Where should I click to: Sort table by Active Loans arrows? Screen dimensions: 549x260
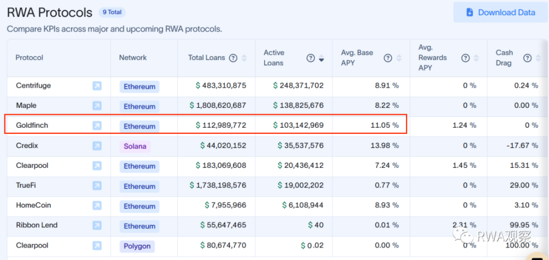click(x=321, y=58)
